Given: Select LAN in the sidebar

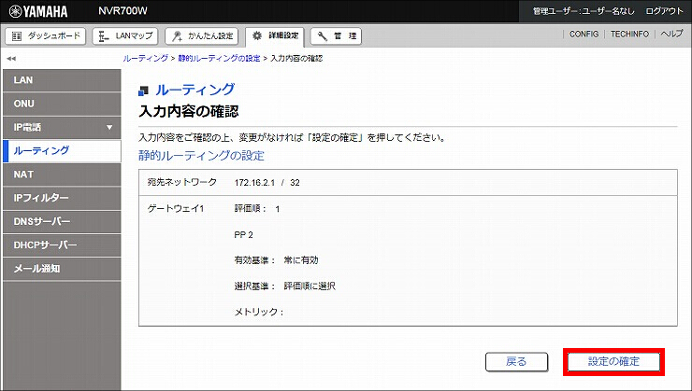Looking at the screenshot, I should (x=62, y=80).
